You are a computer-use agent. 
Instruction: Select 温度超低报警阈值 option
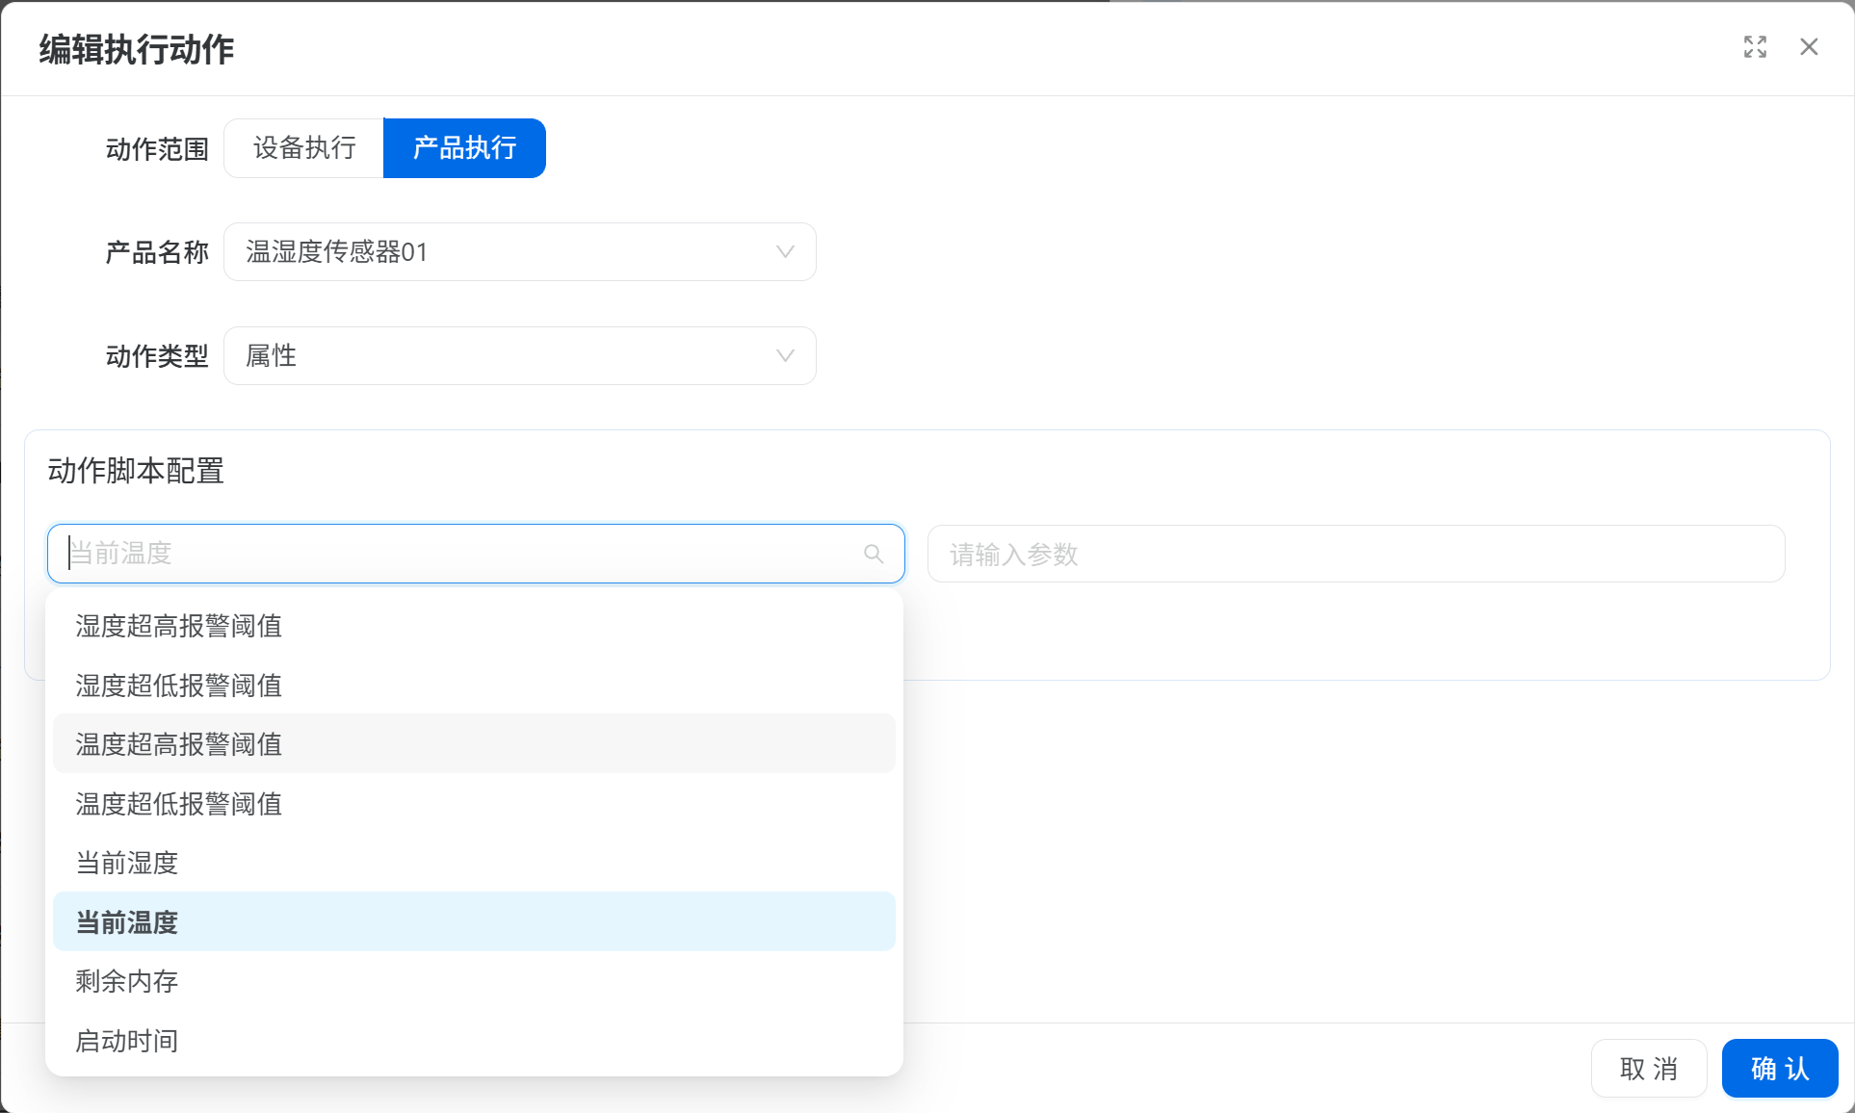point(179,804)
